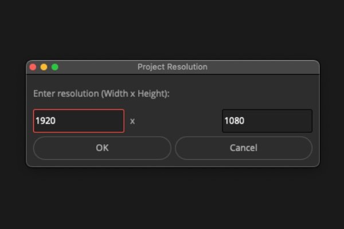Maximize the dialog using the green button
344x229 pixels.
[x=55, y=67]
